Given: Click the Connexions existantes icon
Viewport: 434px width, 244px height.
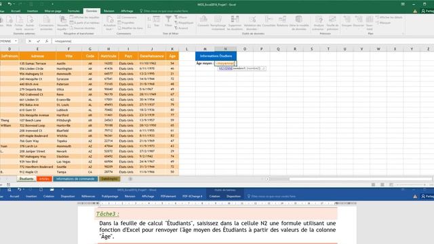Looking at the screenshot, I should tap(46, 20).
